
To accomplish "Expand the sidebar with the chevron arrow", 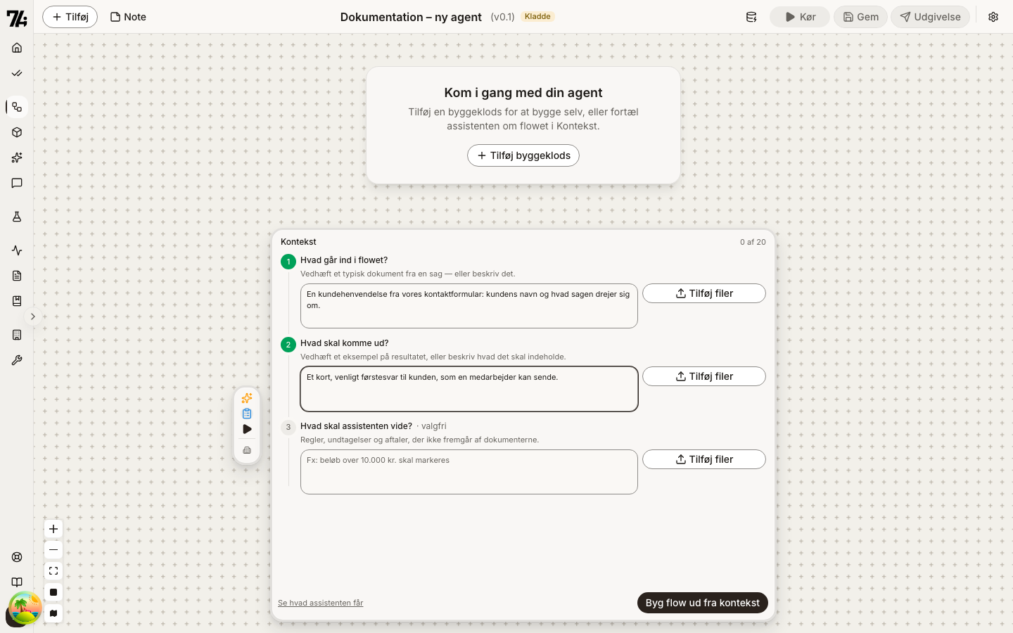I will (x=32, y=316).
